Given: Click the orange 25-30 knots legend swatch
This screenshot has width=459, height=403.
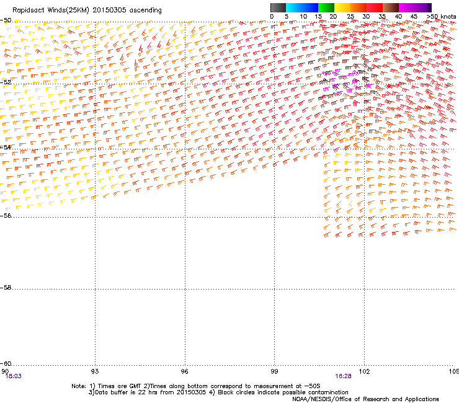Looking at the screenshot, I should pyautogui.click(x=359, y=7).
